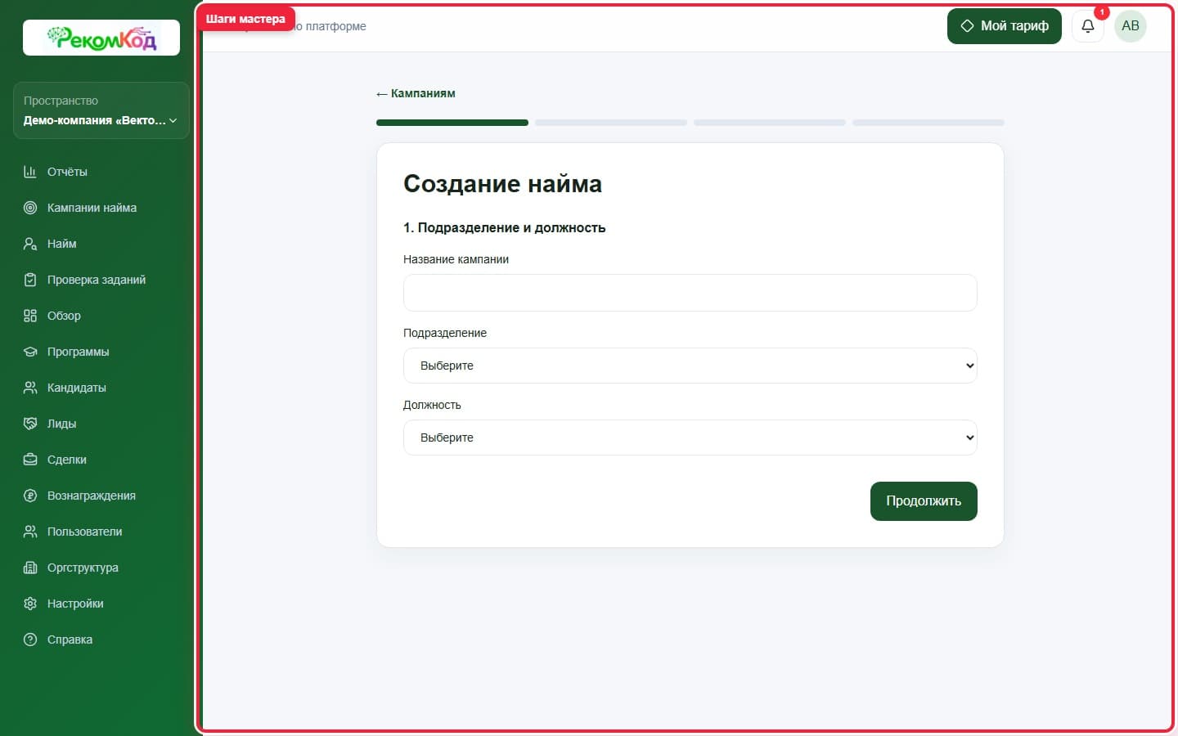This screenshot has width=1178, height=736.
Task: Click the Кампании найма target icon
Action: pos(30,208)
